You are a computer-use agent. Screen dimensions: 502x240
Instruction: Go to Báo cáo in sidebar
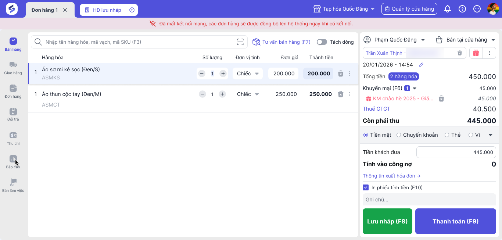tap(13, 162)
